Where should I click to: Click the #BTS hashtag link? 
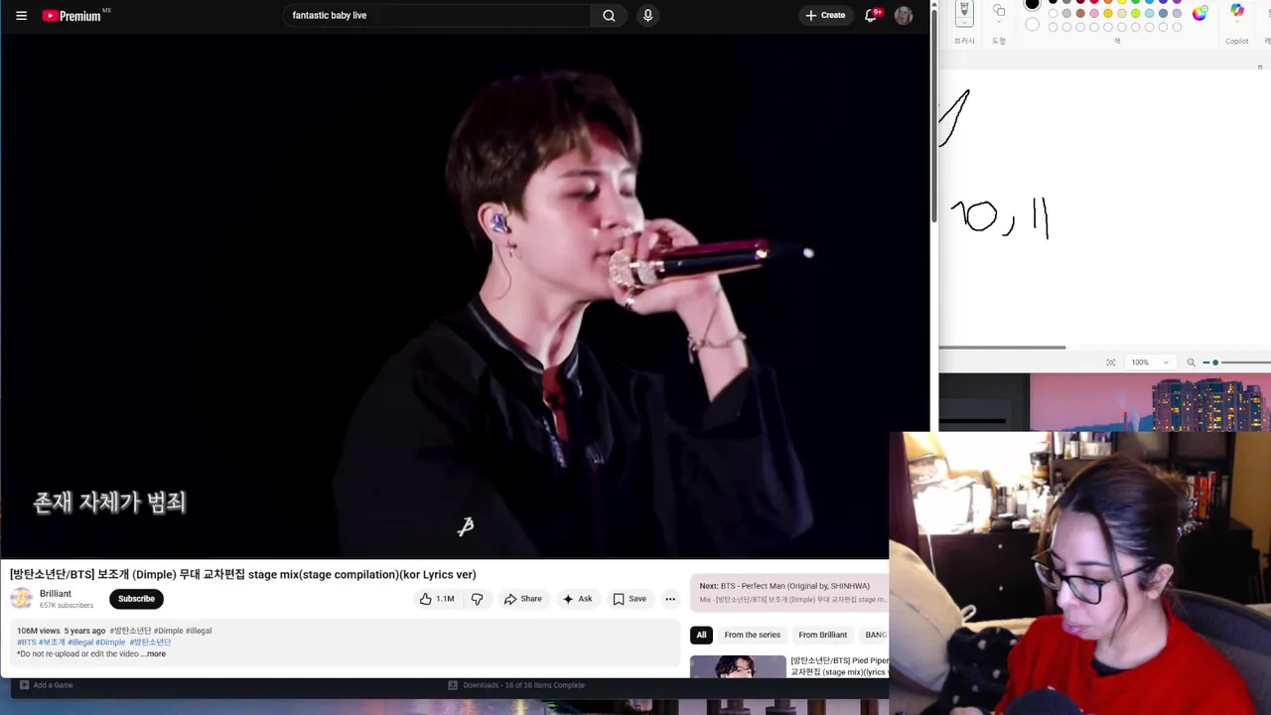[26, 643]
